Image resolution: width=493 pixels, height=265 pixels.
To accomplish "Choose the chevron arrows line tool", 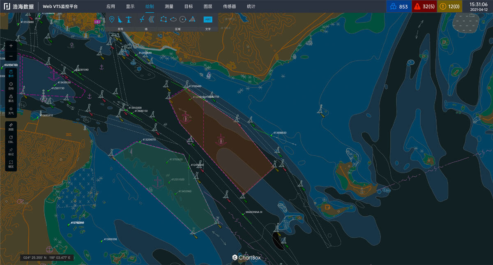I will click(151, 19).
